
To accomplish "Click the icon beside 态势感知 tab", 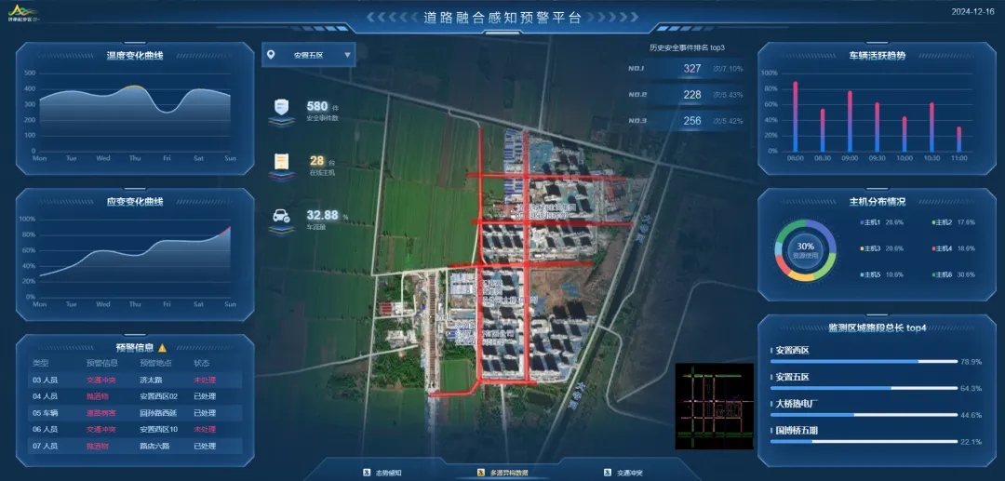I will click(x=367, y=473).
